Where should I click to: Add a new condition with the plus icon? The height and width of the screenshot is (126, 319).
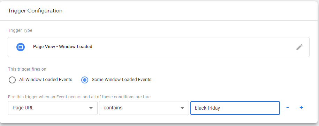point(301,107)
